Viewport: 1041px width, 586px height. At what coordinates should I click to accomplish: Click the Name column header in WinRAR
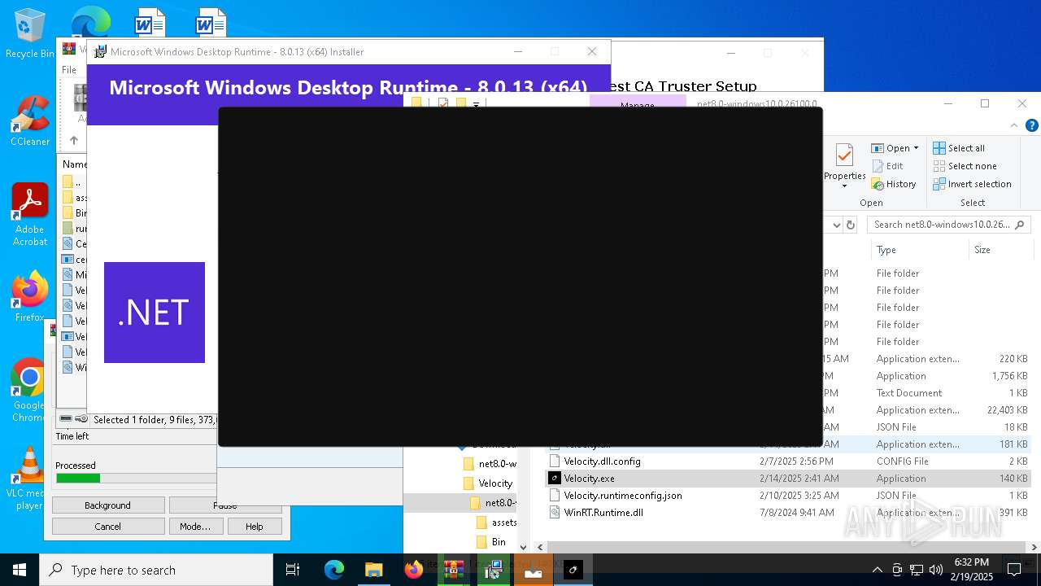74,164
